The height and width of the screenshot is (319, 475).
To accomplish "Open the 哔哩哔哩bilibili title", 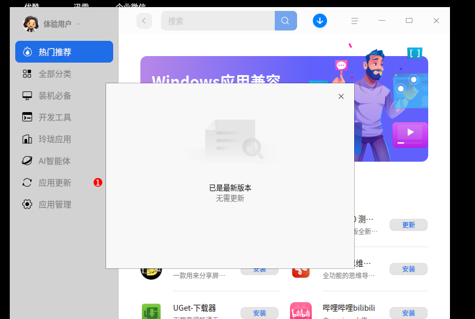I will pyautogui.click(x=349, y=308).
